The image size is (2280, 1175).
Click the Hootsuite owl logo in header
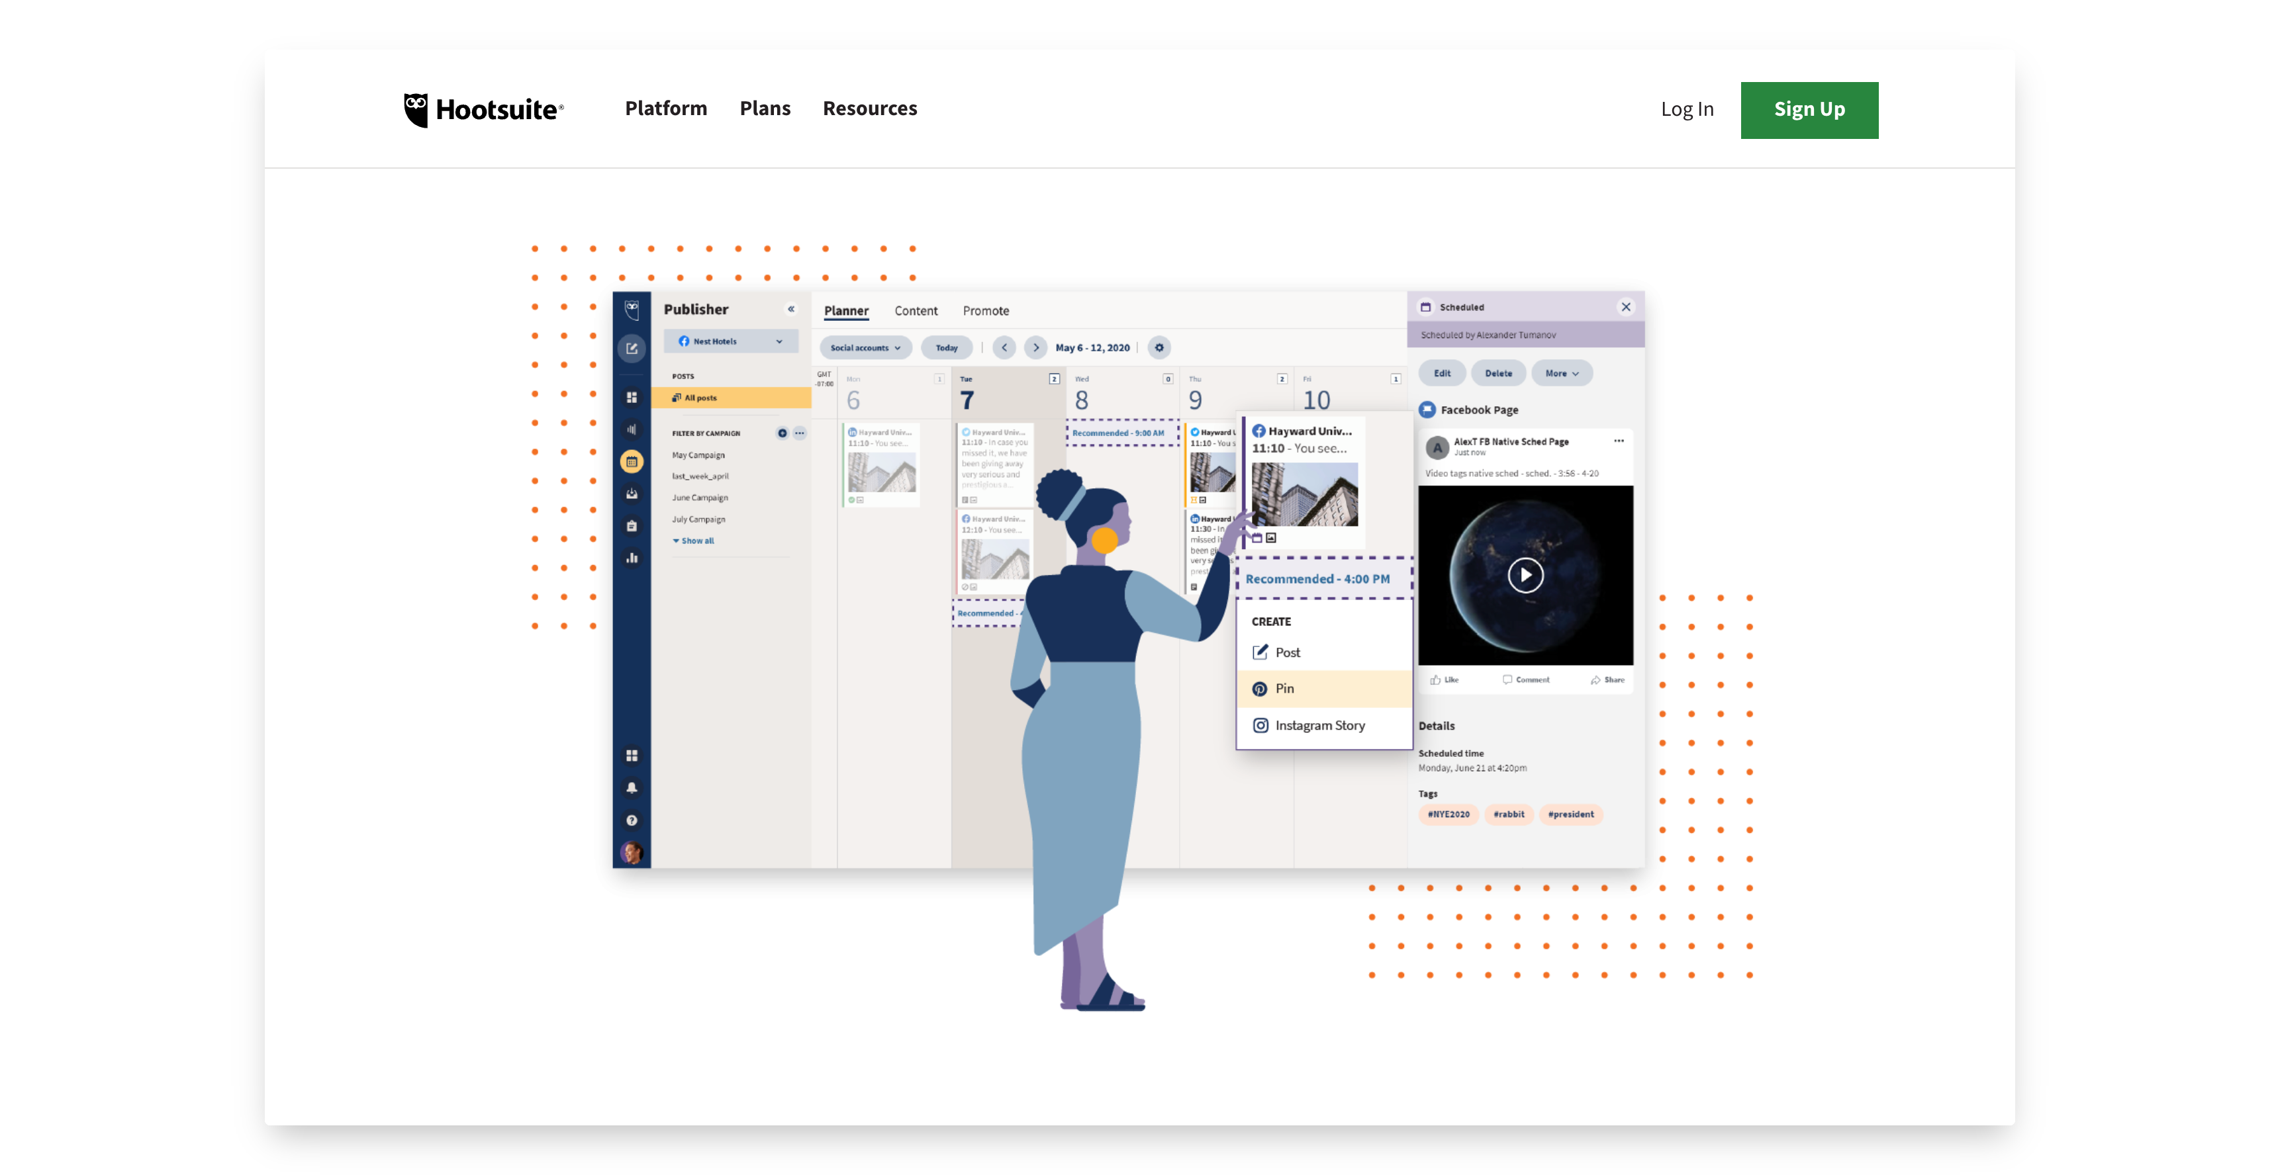pos(416,110)
